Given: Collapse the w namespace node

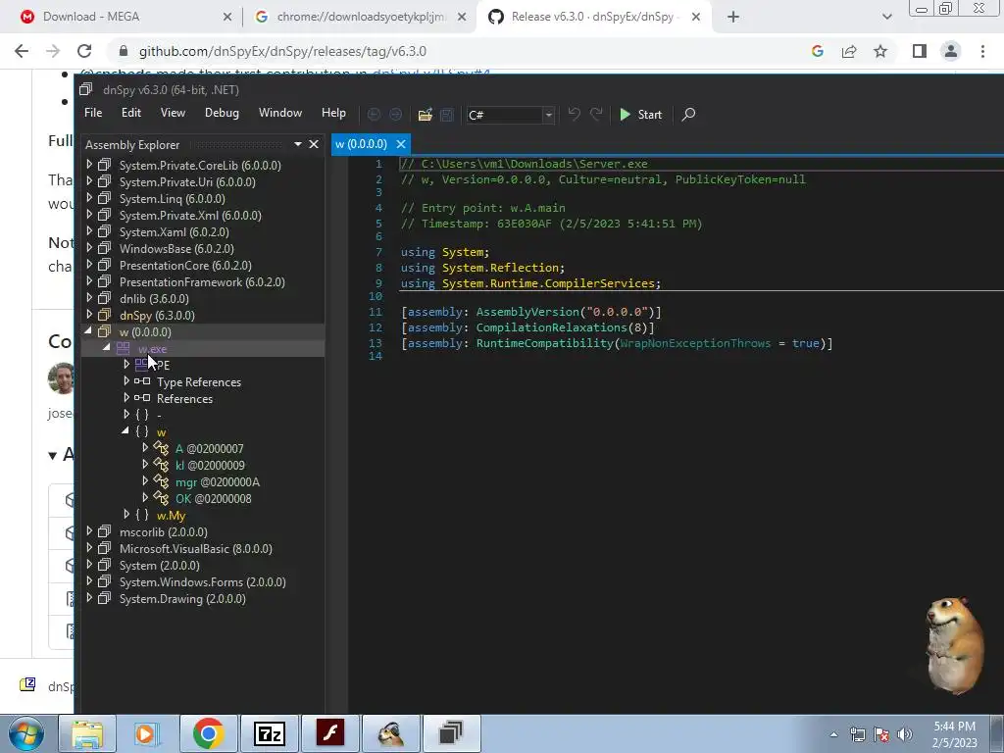Looking at the screenshot, I should coord(125,431).
